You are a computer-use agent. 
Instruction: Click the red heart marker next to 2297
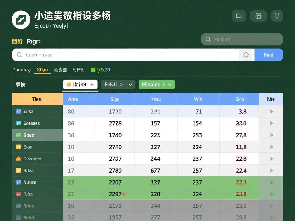124,194
